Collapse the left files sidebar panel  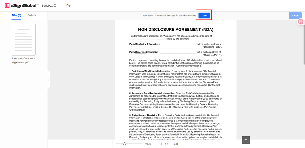48,79
